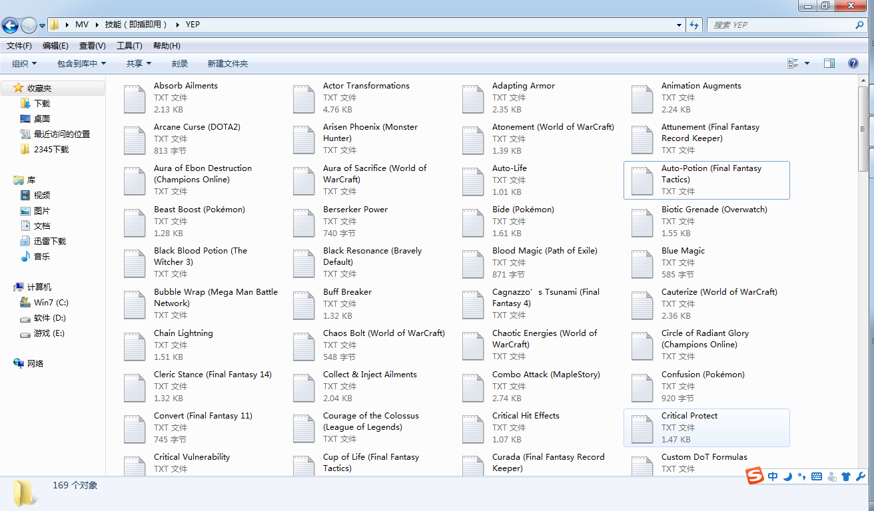Image resolution: width=874 pixels, height=511 pixels.
Task: Select the "Bide (Pokémon)" file name
Action: tap(523, 210)
